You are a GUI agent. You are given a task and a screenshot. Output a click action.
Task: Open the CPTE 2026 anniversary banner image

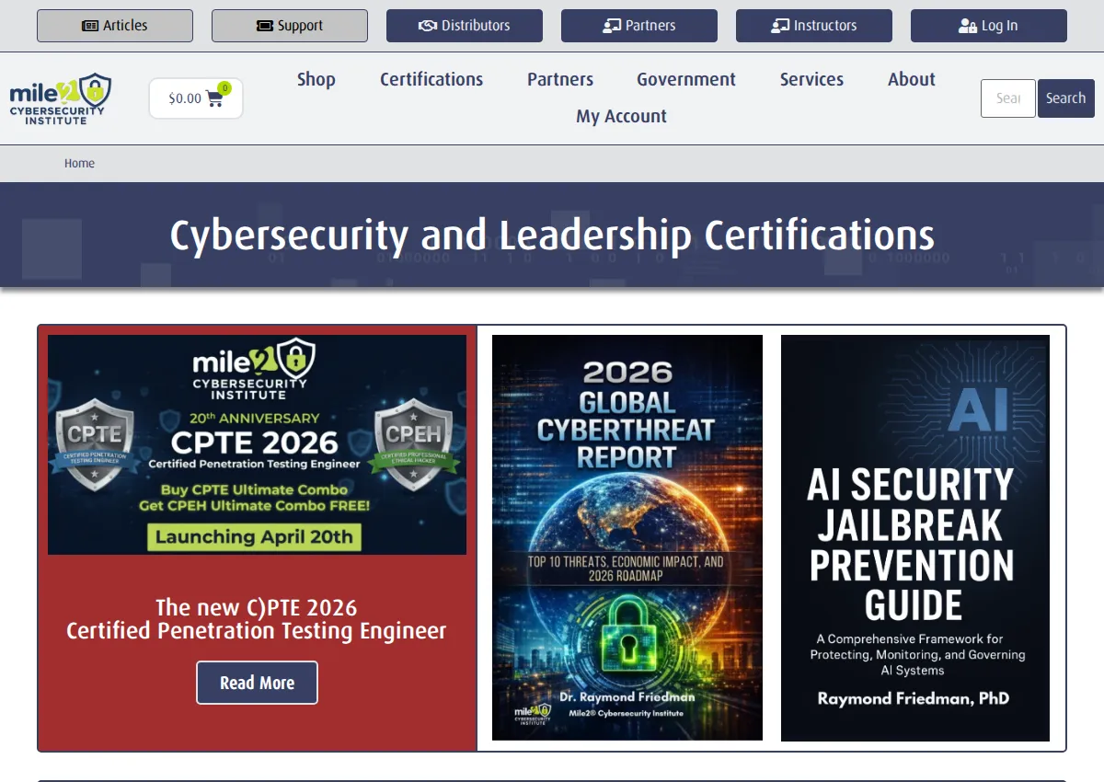[x=257, y=444]
